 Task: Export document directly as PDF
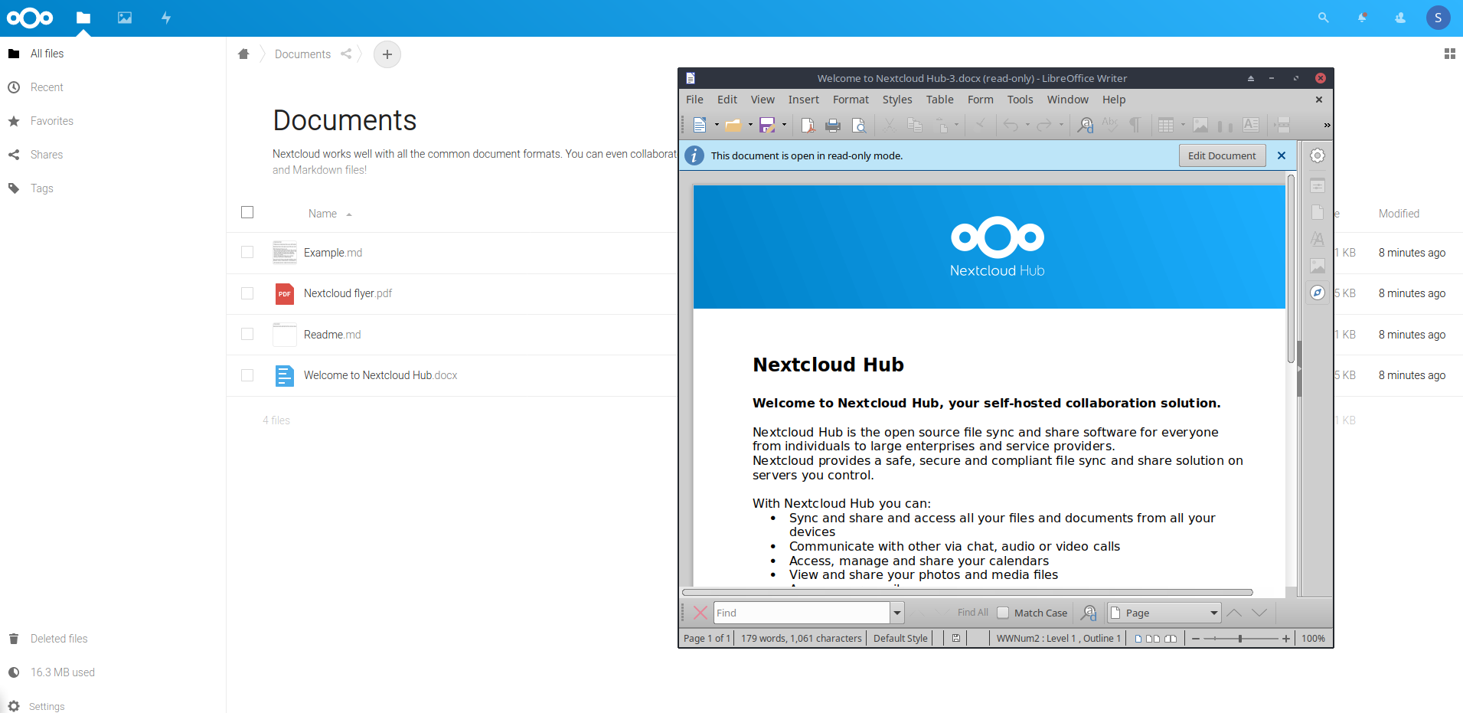tap(808, 125)
